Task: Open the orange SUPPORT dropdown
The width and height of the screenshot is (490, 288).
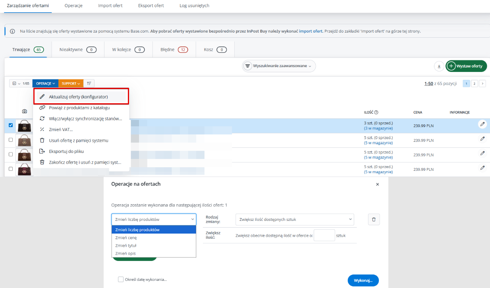Action: coord(71,83)
